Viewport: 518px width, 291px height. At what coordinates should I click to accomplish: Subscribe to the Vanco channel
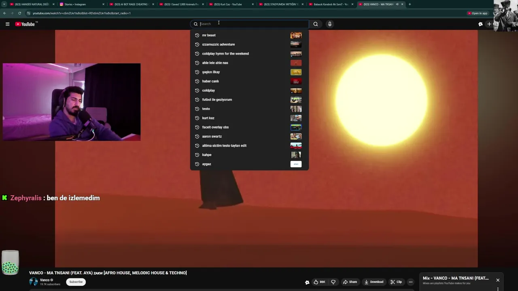point(76,282)
